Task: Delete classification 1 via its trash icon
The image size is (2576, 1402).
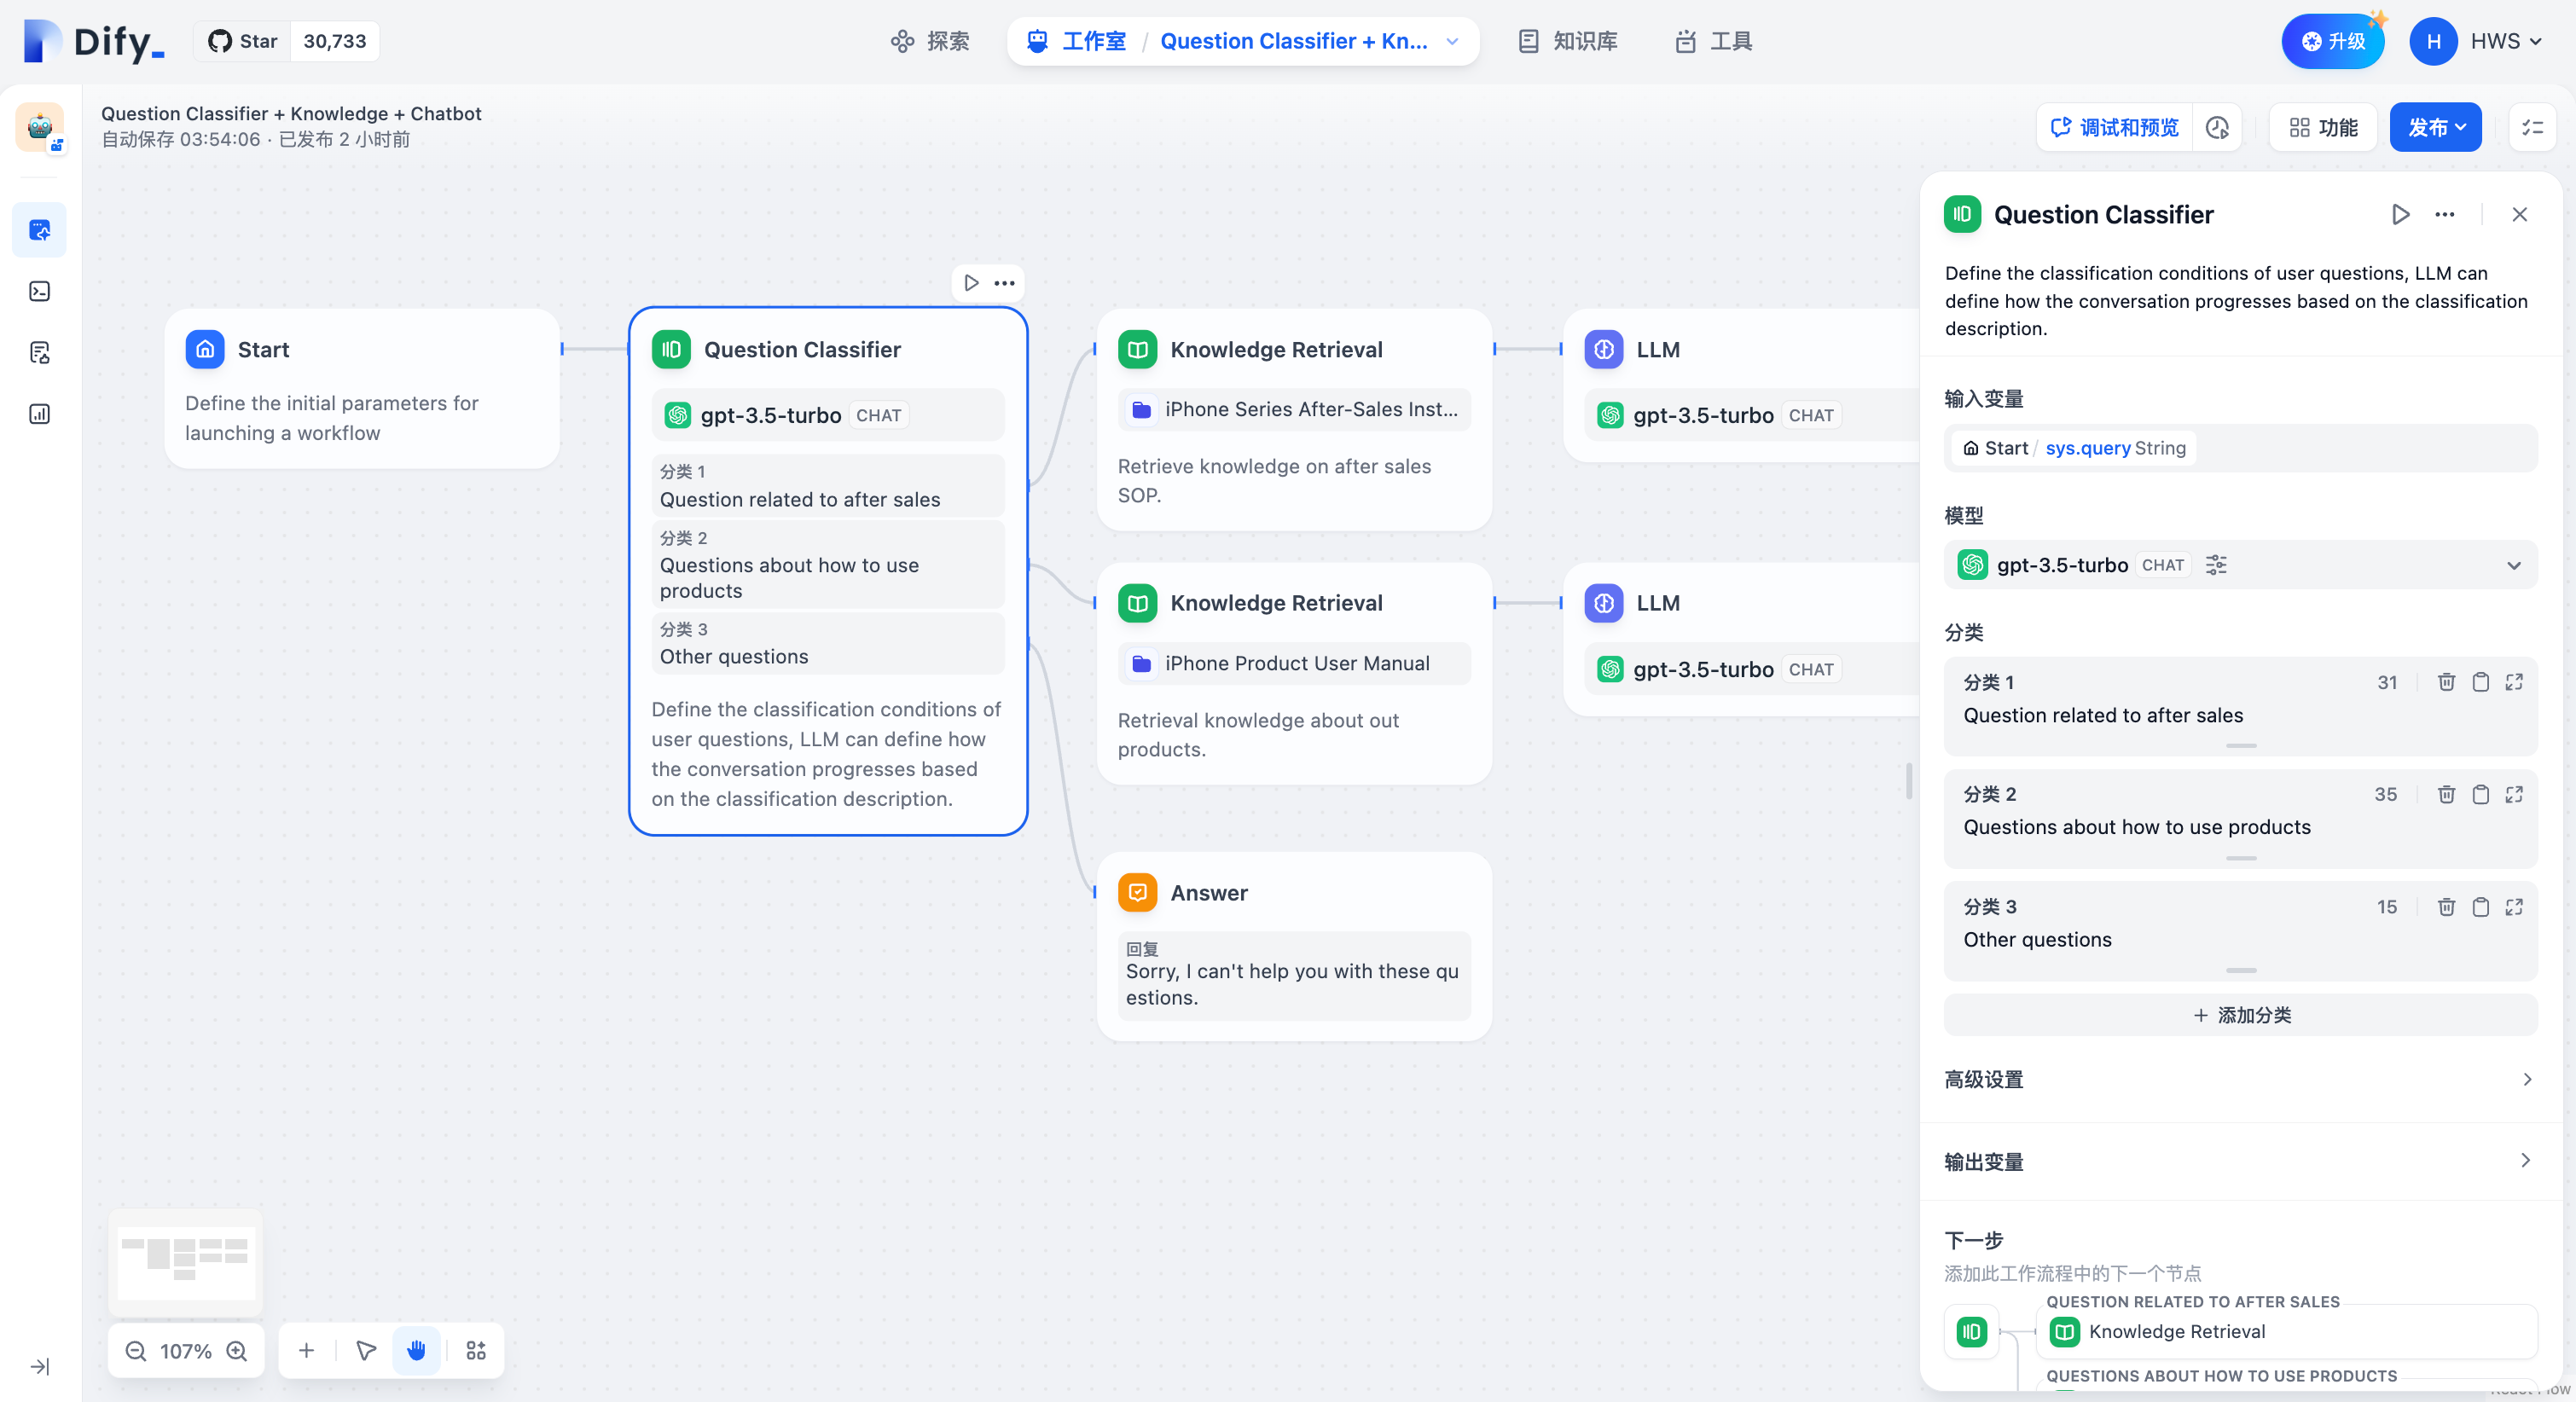Action: point(2446,682)
